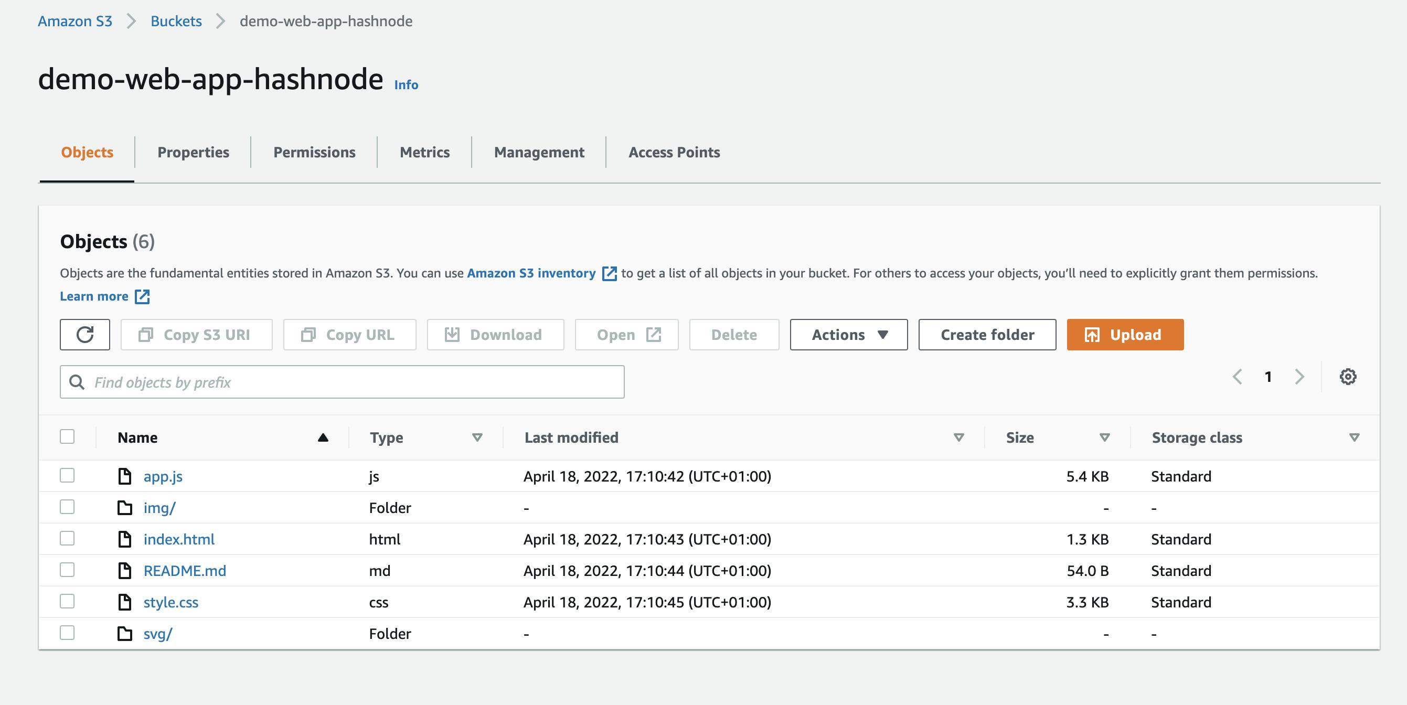
Task: Sort by Size column arrow
Action: pyautogui.click(x=1104, y=437)
